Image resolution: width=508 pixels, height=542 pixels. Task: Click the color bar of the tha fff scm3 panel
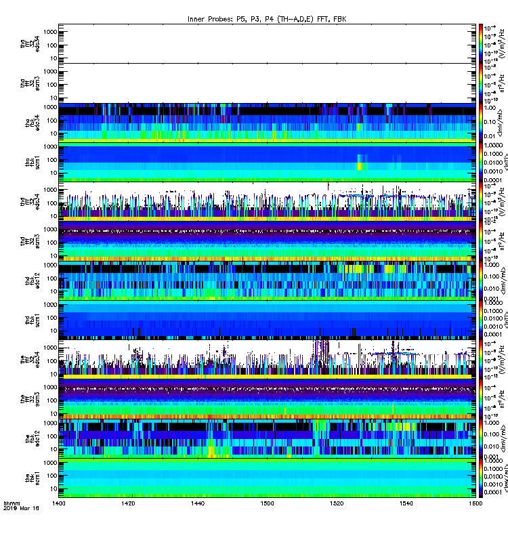click(481, 83)
